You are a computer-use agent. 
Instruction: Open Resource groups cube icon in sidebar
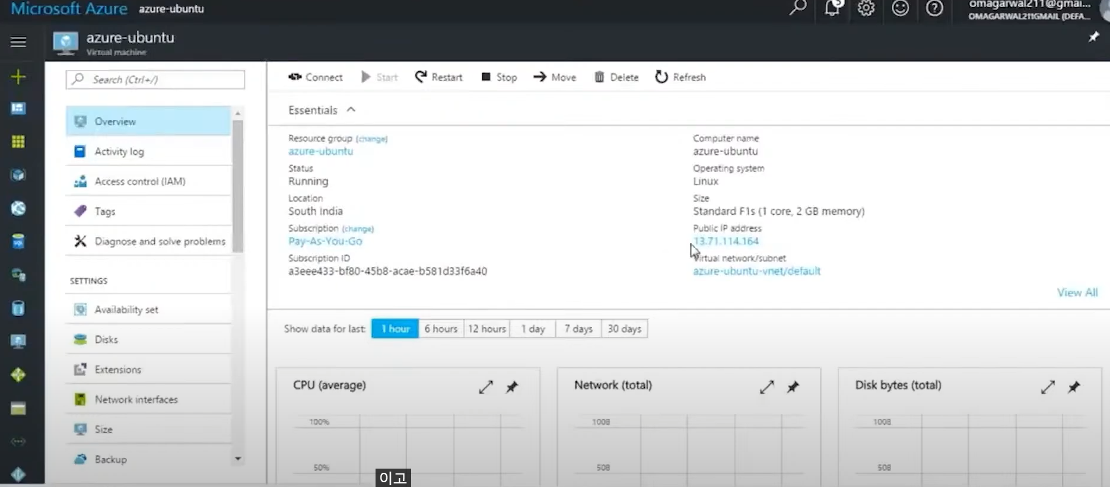tap(18, 175)
